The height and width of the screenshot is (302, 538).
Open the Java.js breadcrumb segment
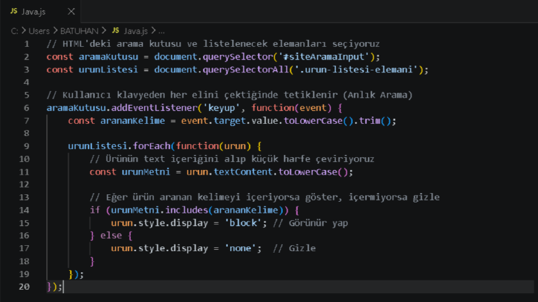136,31
